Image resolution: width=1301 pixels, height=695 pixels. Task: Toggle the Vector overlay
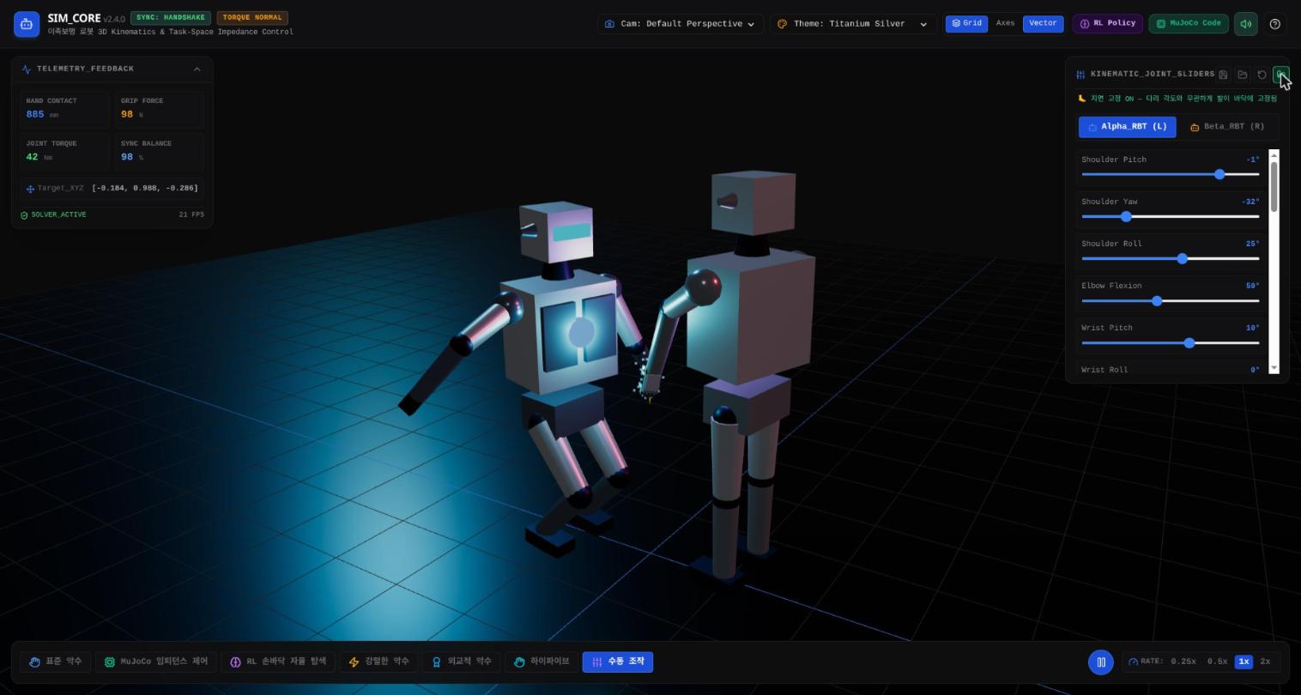(1043, 23)
